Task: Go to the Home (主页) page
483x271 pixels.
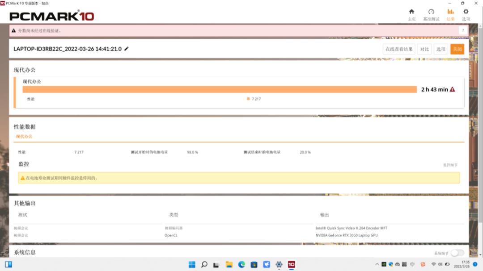Action: (x=411, y=15)
